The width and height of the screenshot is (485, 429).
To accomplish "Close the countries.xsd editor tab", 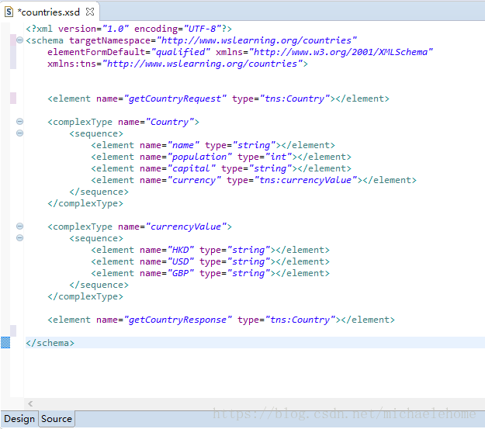I will click(90, 12).
